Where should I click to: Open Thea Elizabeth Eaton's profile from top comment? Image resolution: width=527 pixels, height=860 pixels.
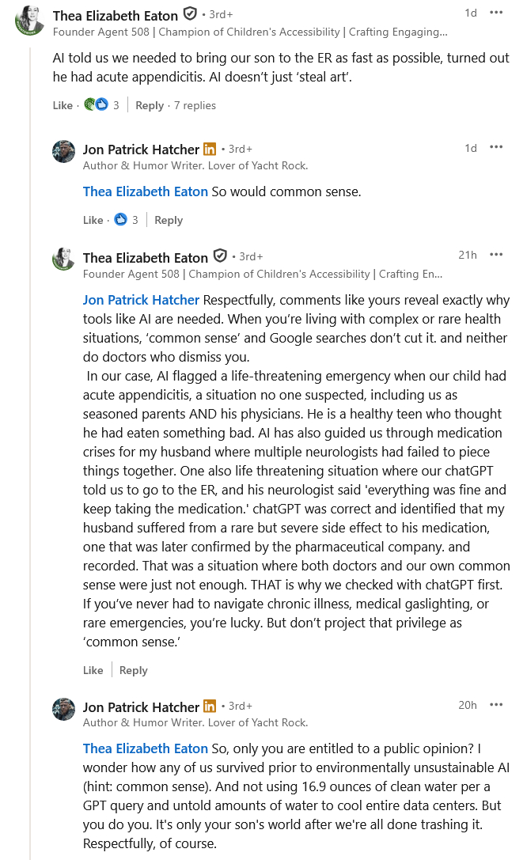point(116,15)
